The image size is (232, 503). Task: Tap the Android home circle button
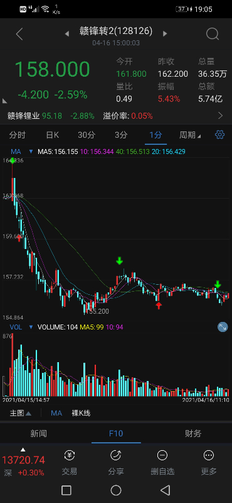(116, 490)
